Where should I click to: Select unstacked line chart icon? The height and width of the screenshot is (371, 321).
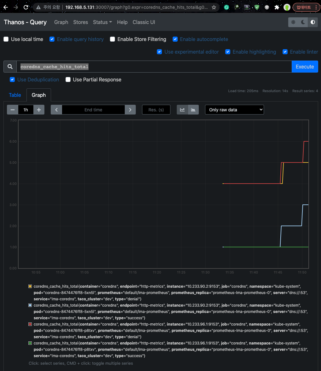click(182, 110)
